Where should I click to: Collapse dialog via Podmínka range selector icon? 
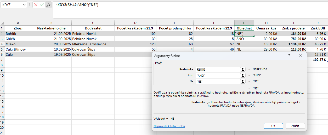[243, 69]
